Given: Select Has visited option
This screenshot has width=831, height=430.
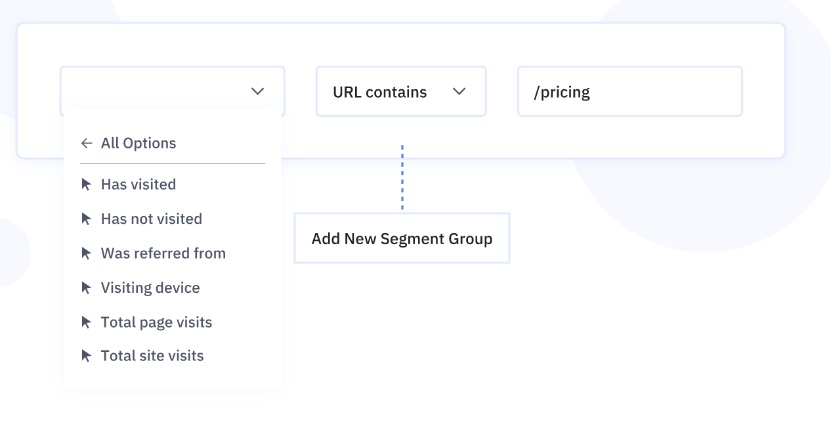Looking at the screenshot, I should pyautogui.click(x=138, y=184).
